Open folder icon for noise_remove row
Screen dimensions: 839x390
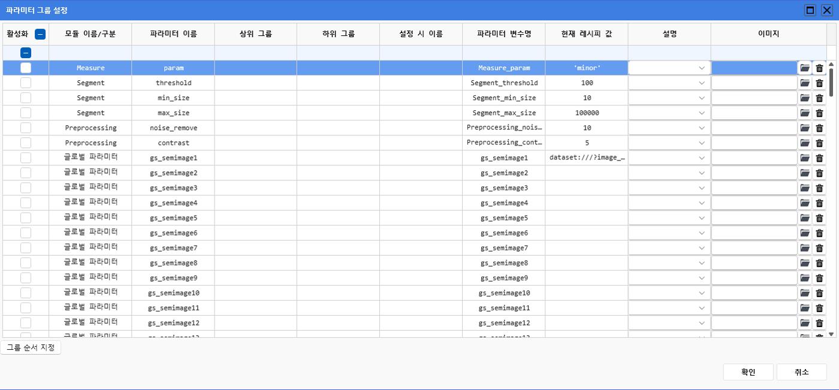805,128
